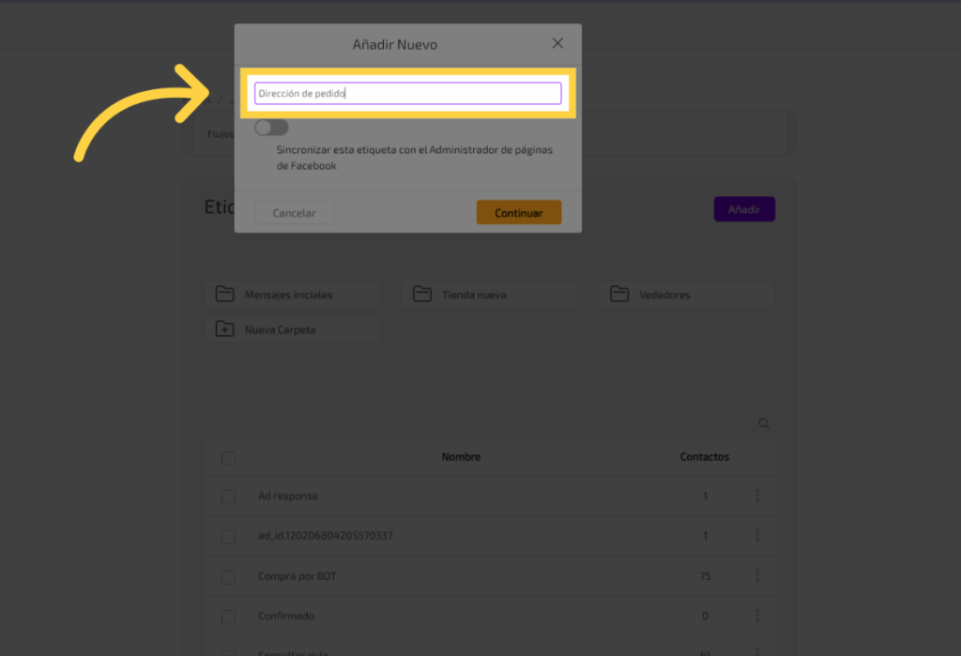
Task: Open options menu for Compra por BOT
Action: click(757, 575)
